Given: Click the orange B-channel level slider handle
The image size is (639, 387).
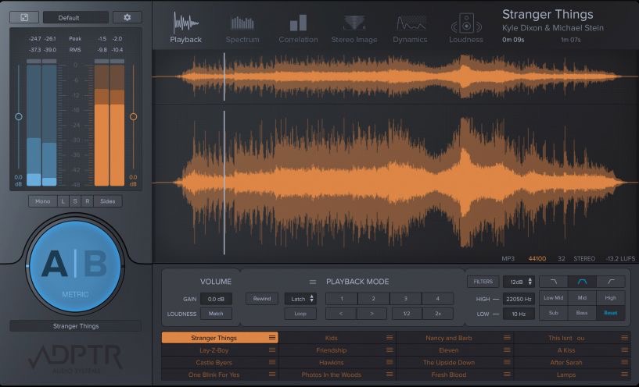Looking at the screenshot, I should click(x=133, y=117).
